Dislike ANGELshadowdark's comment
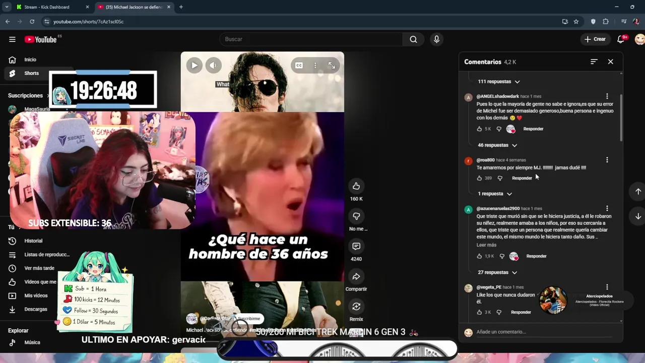645x363 pixels. [499, 129]
